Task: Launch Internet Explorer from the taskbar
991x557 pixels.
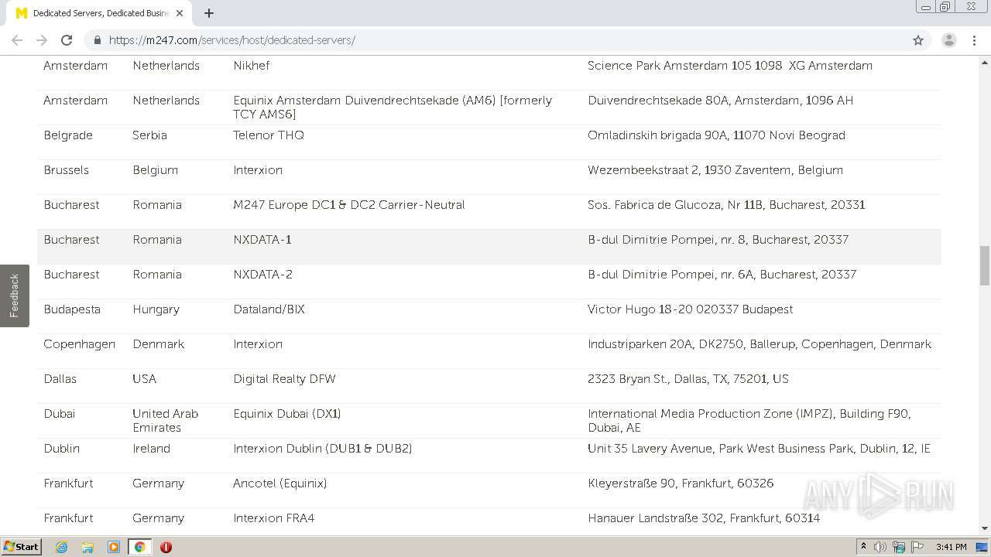Action: tap(62, 547)
